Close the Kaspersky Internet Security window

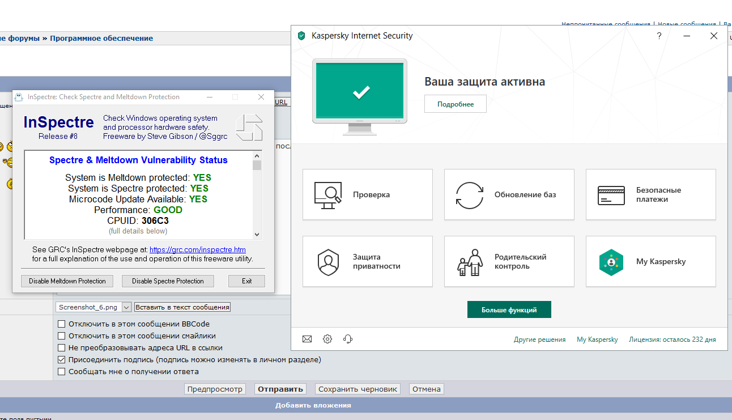pos(714,36)
